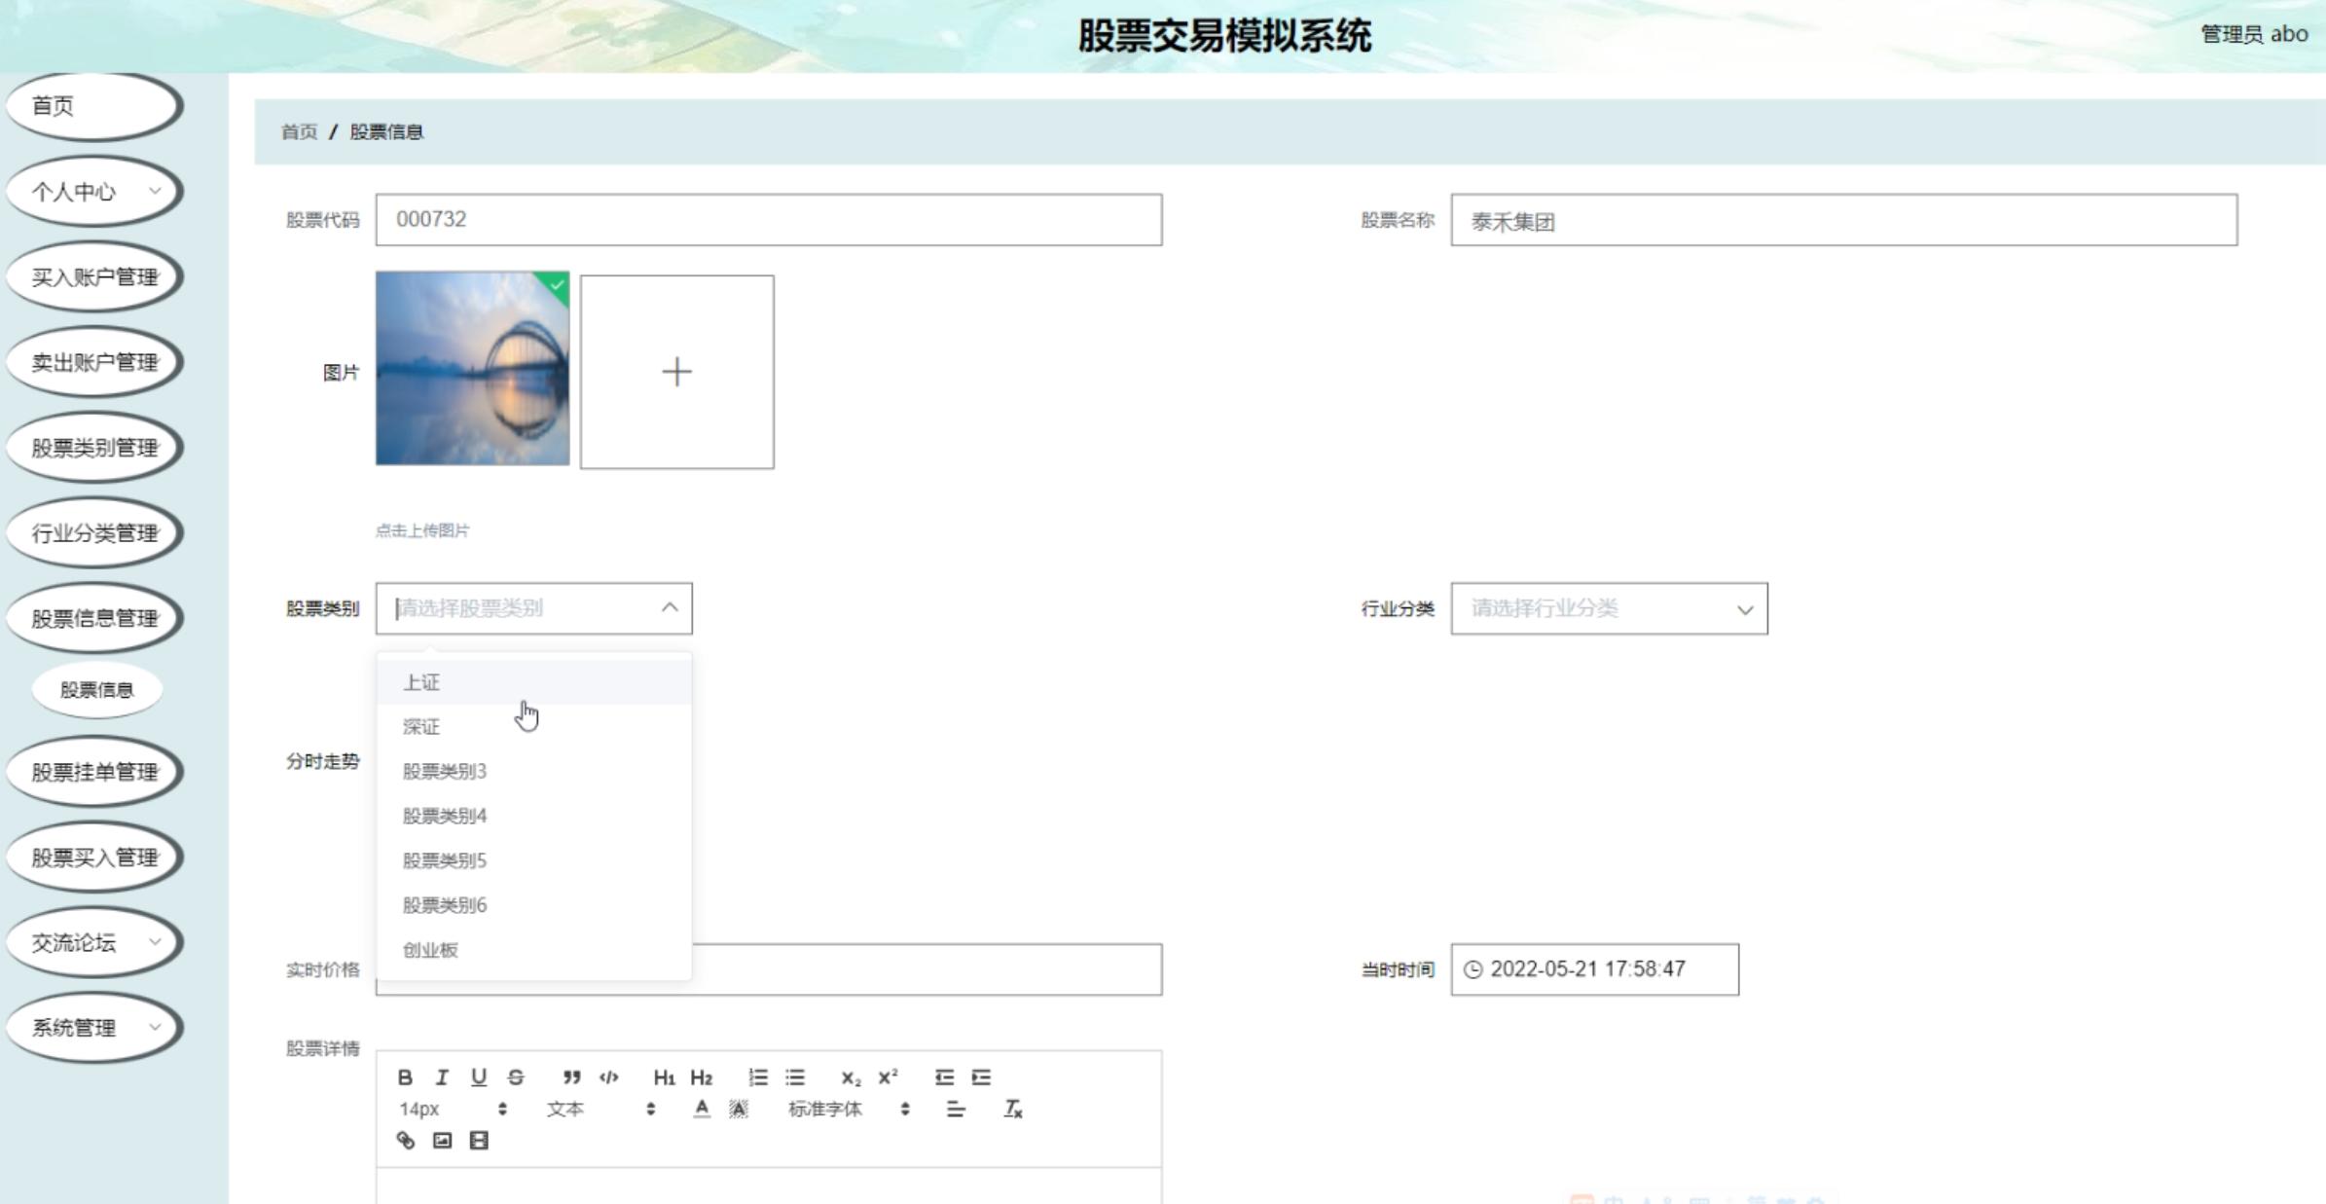Open the 股票类别 dropdown
The width and height of the screenshot is (2326, 1204).
pos(532,608)
